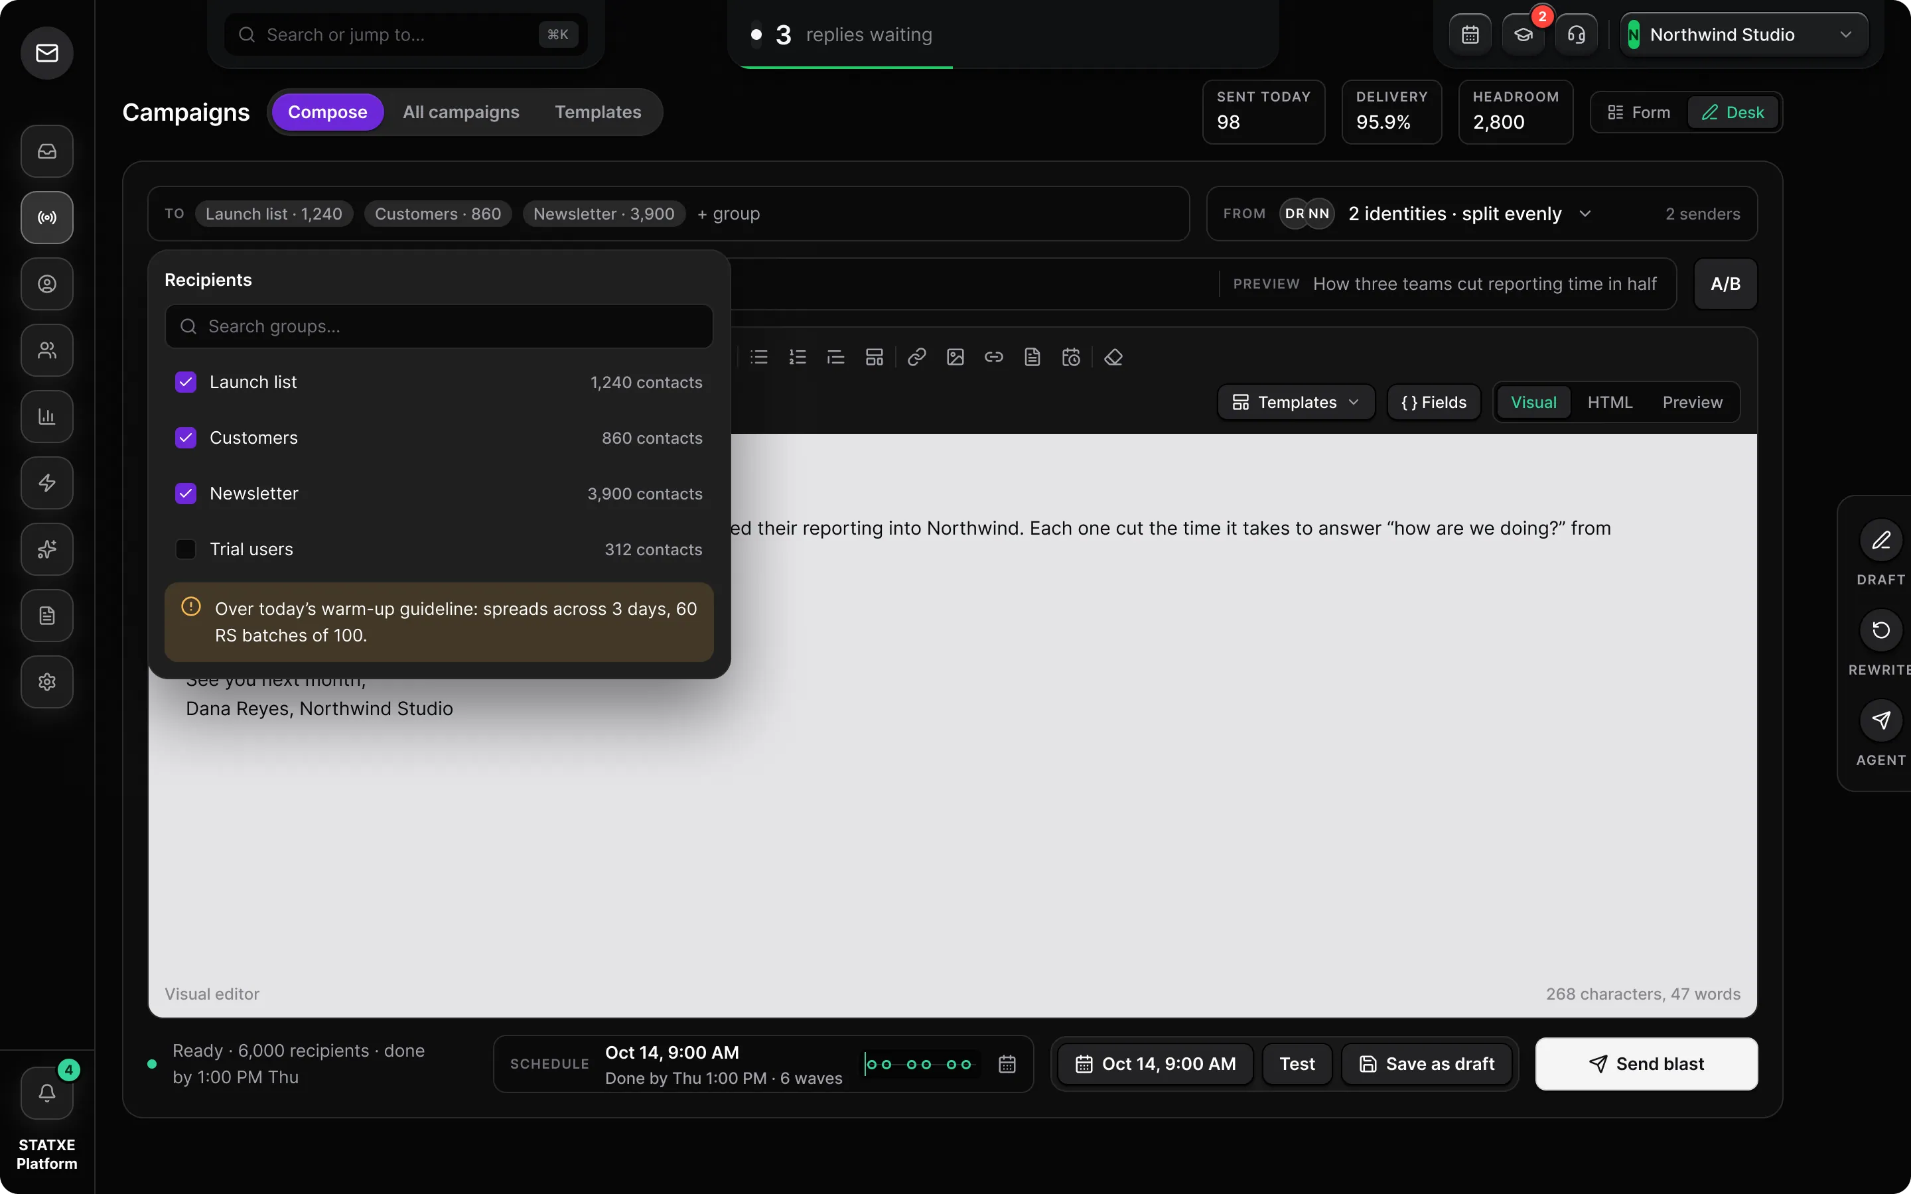Uncheck the Launch list checkbox
This screenshot has height=1194, width=1911.
coord(186,382)
